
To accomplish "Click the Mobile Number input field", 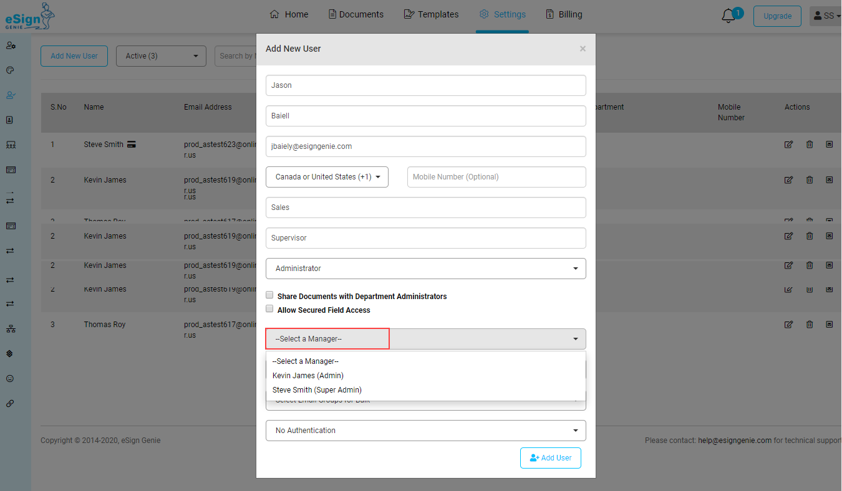I will pyautogui.click(x=496, y=177).
